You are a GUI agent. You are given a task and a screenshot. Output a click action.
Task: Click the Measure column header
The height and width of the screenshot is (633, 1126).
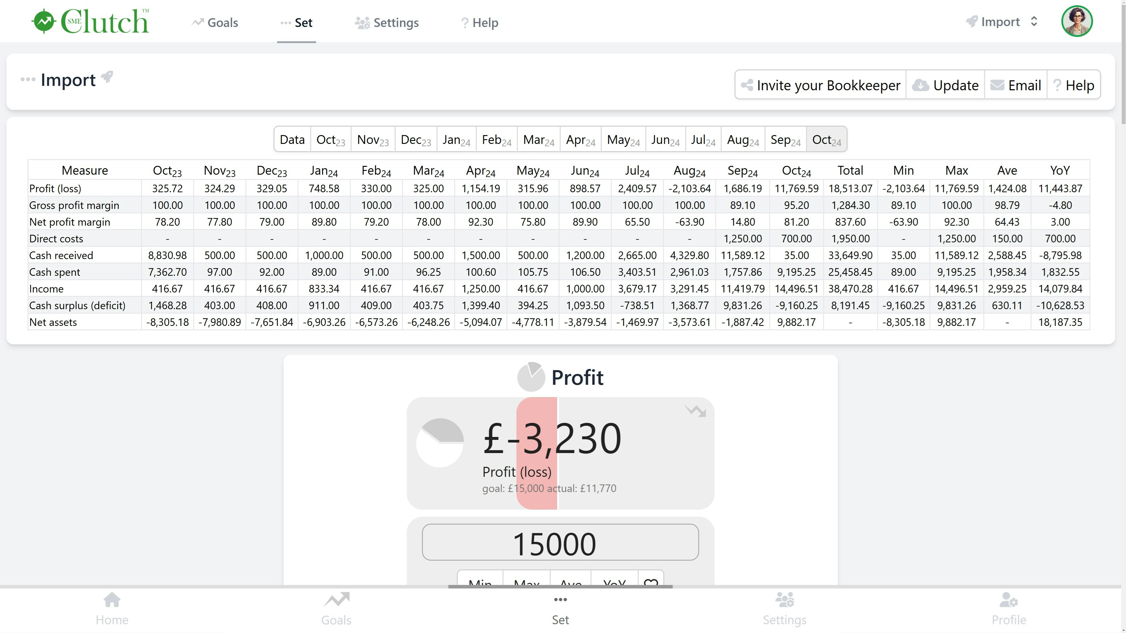pos(85,170)
